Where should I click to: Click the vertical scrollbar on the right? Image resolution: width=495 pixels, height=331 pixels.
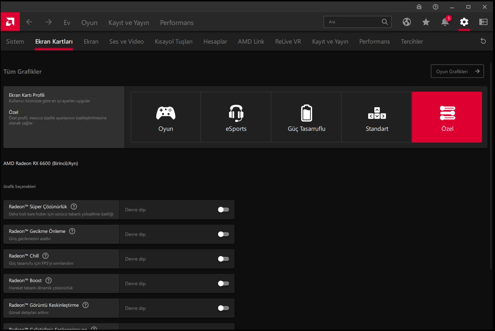point(491,166)
